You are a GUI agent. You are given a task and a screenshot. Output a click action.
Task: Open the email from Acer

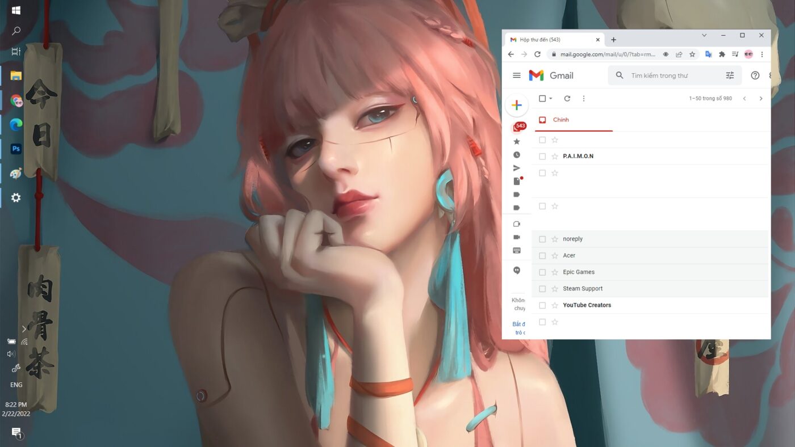[650, 256]
